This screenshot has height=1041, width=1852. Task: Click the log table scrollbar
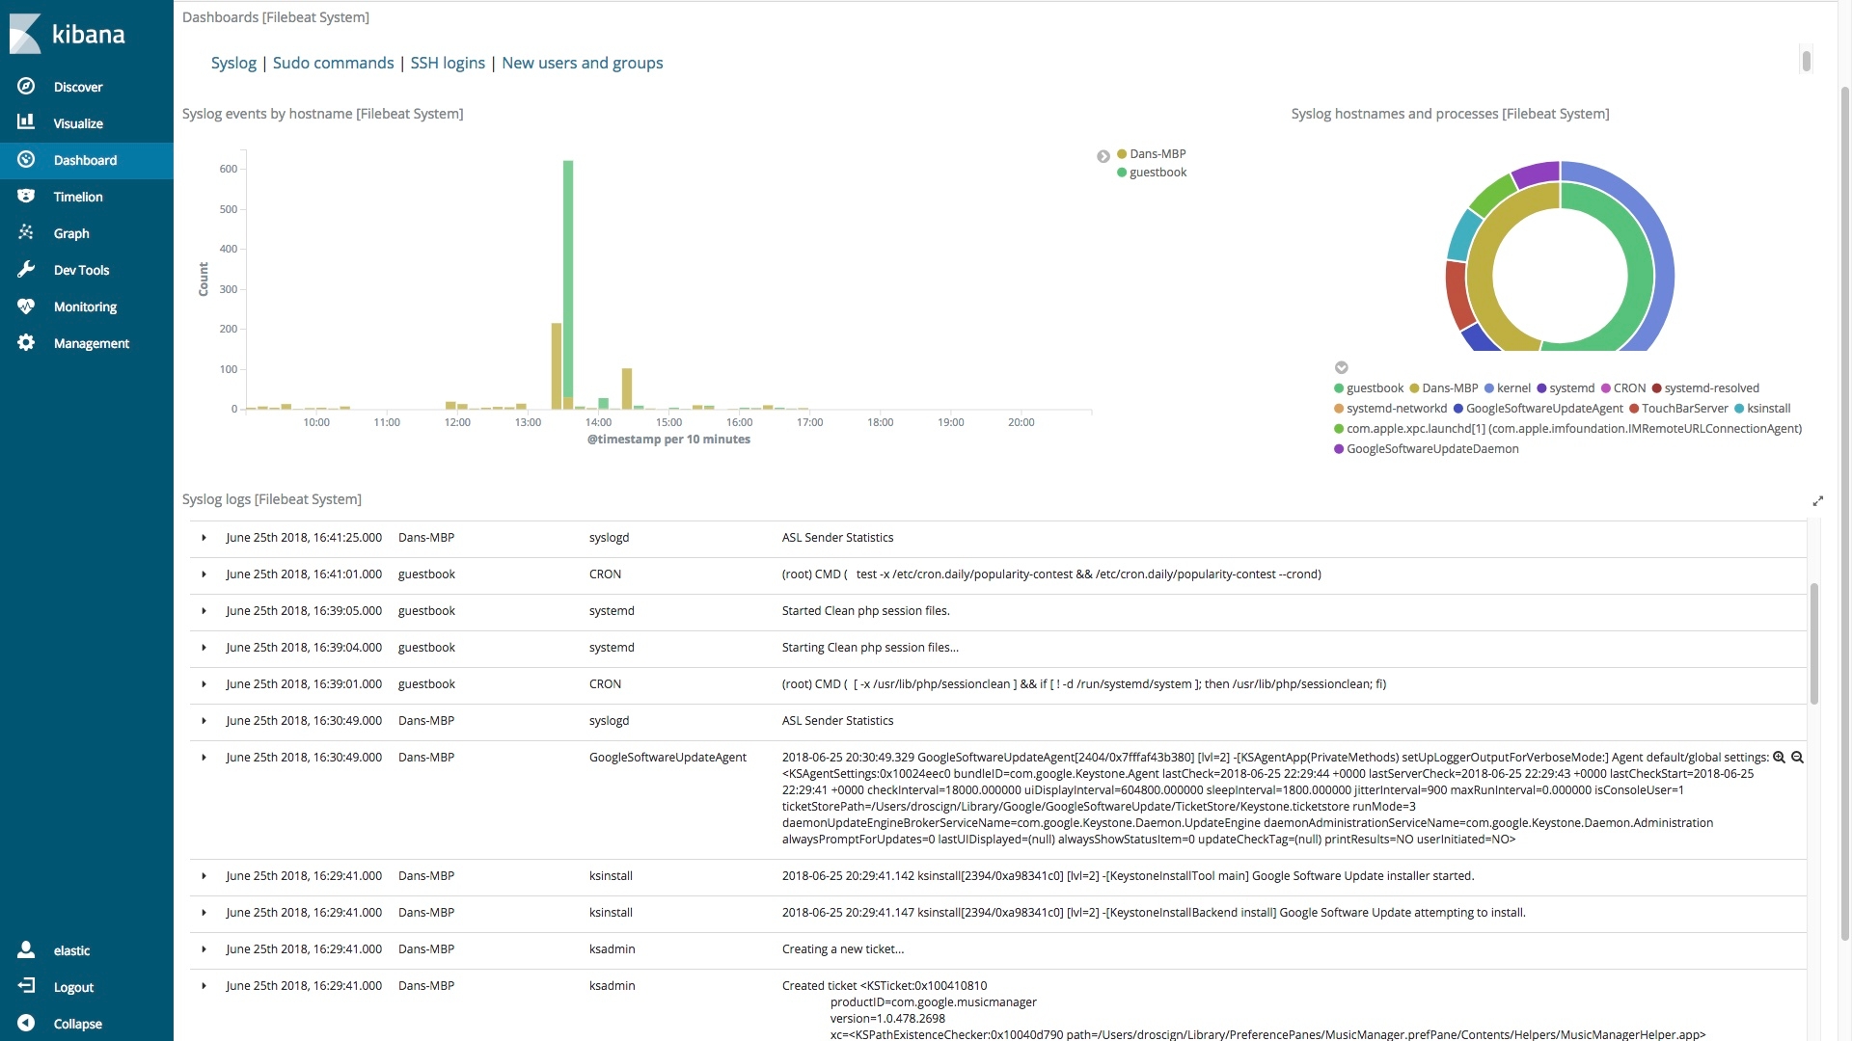[x=1813, y=643]
